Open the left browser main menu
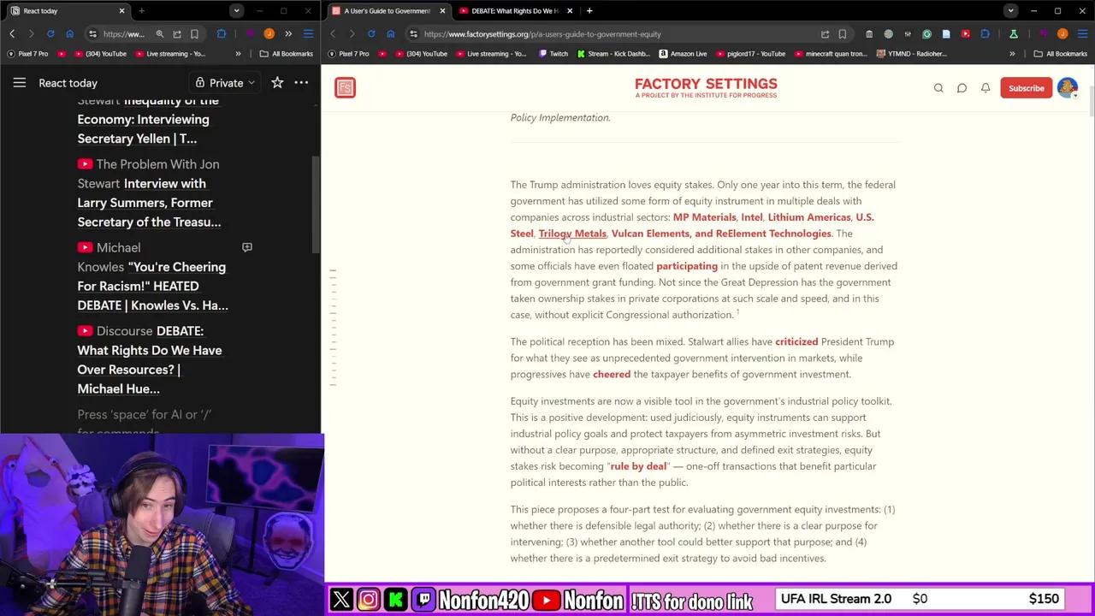This screenshot has width=1095, height=616. [x=308, y=34]
